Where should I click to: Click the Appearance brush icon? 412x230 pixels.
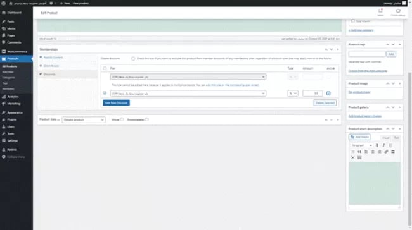(x=4, y=112)
